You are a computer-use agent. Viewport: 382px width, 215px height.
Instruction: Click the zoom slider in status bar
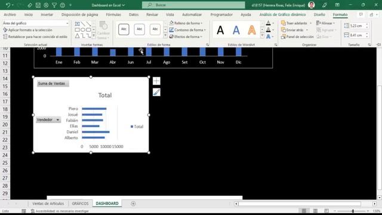click(353, 211)
